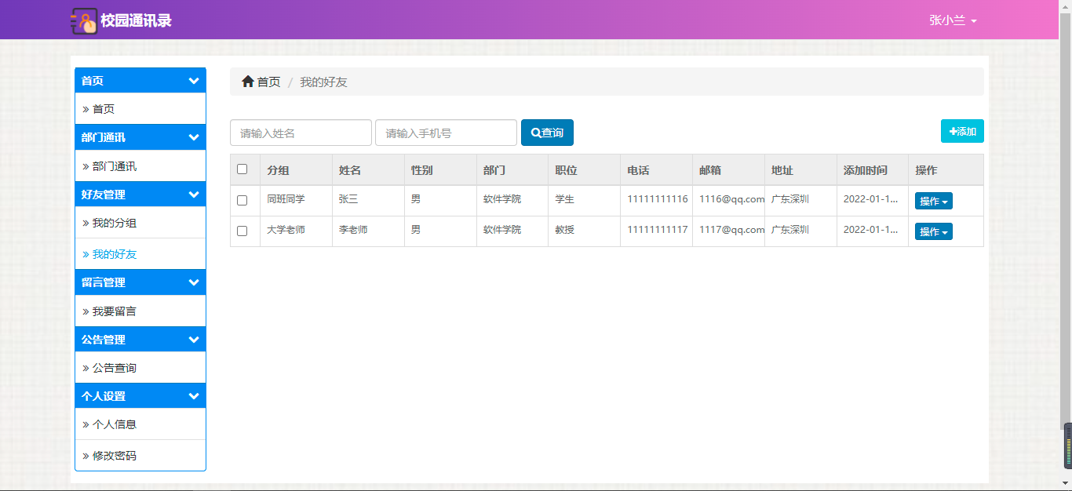Open 部门通讯 sidebar item
The width and height of the screenshot is (1072, 491).
(140, 166)
